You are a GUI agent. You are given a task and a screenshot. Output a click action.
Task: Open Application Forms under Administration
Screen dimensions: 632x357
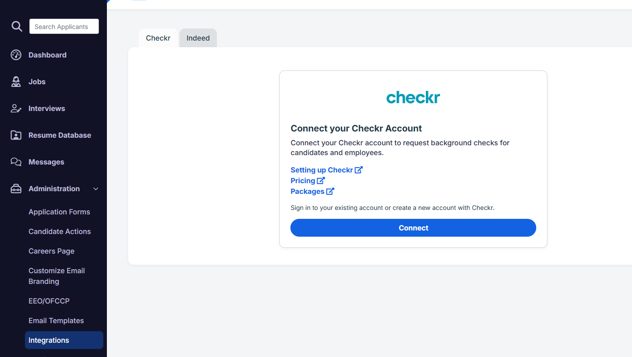[59, 212]
